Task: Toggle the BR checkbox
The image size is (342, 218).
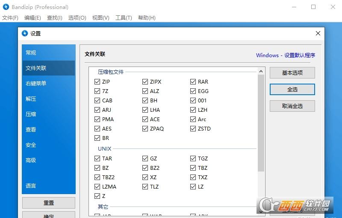Action: click(97, 138)
